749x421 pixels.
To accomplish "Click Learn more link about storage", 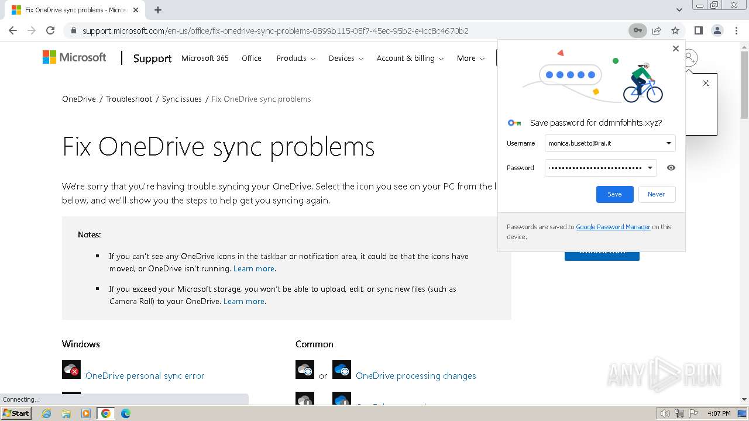I will tap(244, 301).
